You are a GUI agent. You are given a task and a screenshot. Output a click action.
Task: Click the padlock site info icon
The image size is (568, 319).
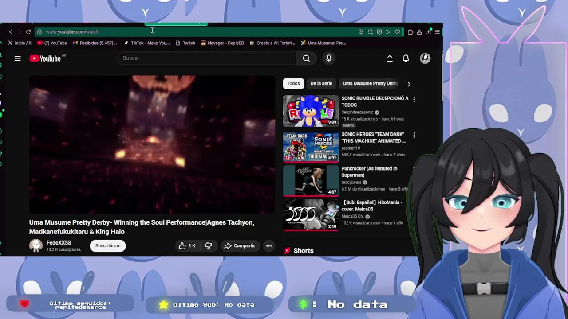tap(39, 32)
